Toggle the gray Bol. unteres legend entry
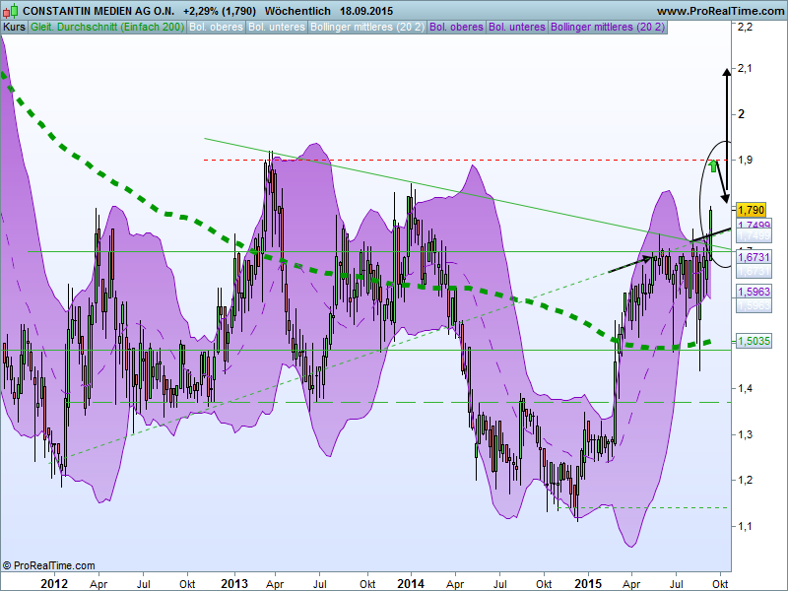The image size is (788, 591). 277,27
